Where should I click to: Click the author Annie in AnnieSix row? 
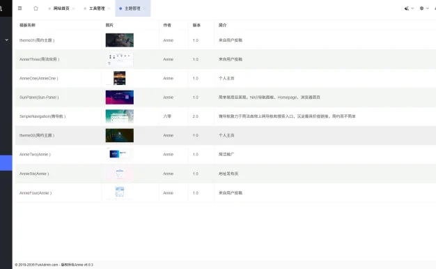click(x=169, y=174)
